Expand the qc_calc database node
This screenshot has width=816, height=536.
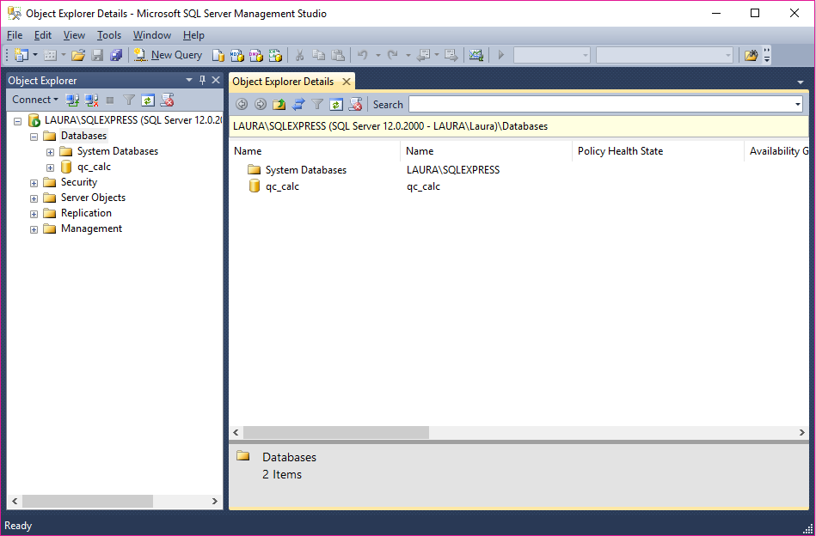(50, 167)
